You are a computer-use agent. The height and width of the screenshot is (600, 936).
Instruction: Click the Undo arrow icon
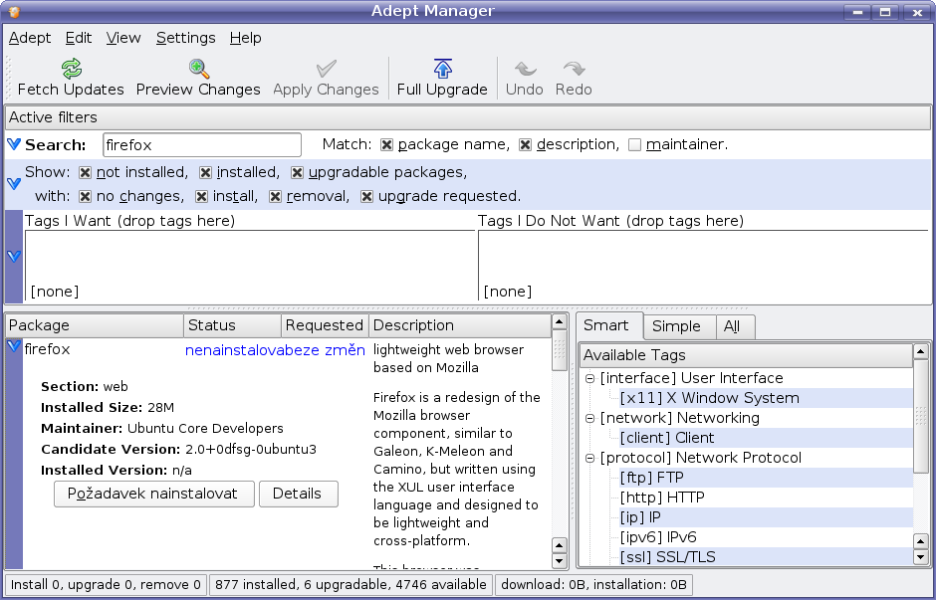pyautogui.click(x=525, y=69)
